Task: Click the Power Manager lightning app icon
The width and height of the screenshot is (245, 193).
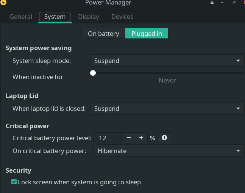Action: click(3, 3)
